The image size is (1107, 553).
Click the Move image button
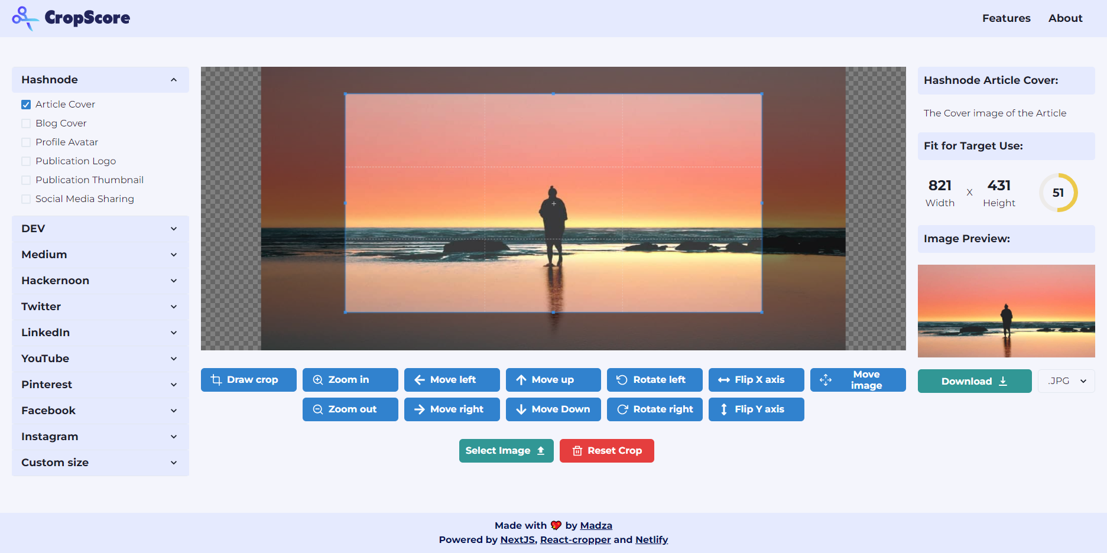click(858, 380)
